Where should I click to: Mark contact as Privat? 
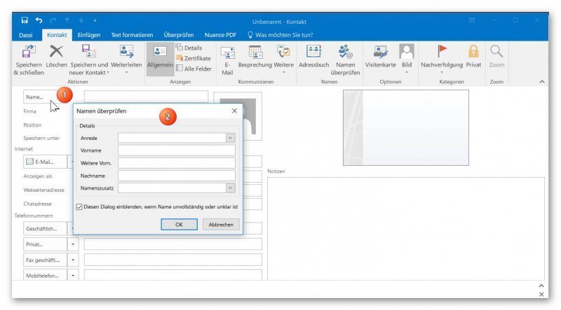click(473, 57)
